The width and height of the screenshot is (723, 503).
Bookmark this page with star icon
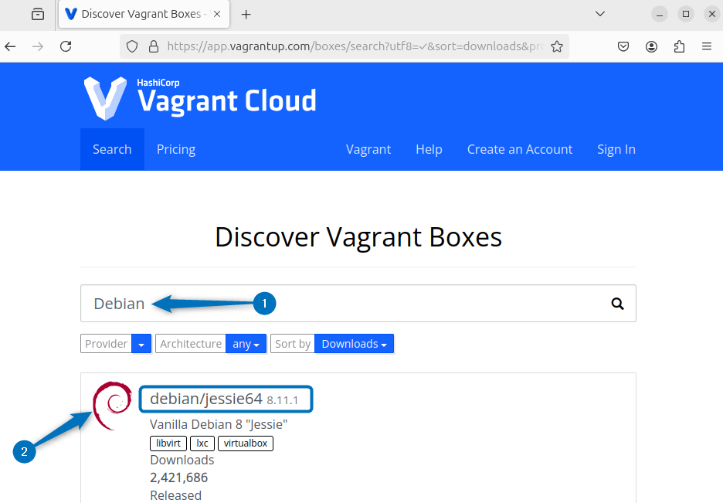click(556, 46)
